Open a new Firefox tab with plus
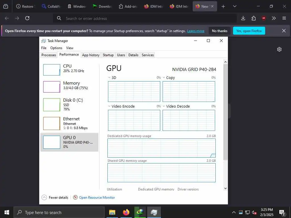 (223, 7)
